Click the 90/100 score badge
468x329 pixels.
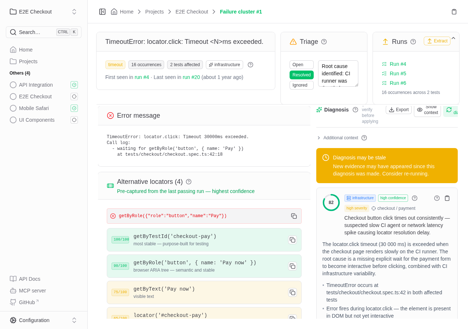tap(120, 266)
